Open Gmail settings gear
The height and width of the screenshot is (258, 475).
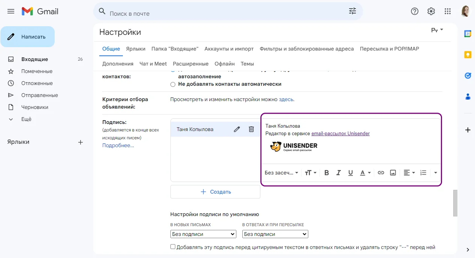pyautogui.click(x=431, y=11)
